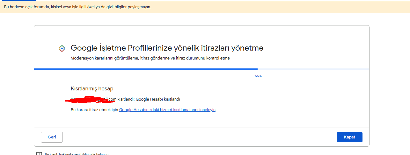Click the Kapat button
Image resolution: width=410 pixels, height=155 pixels.
point(349,137)
